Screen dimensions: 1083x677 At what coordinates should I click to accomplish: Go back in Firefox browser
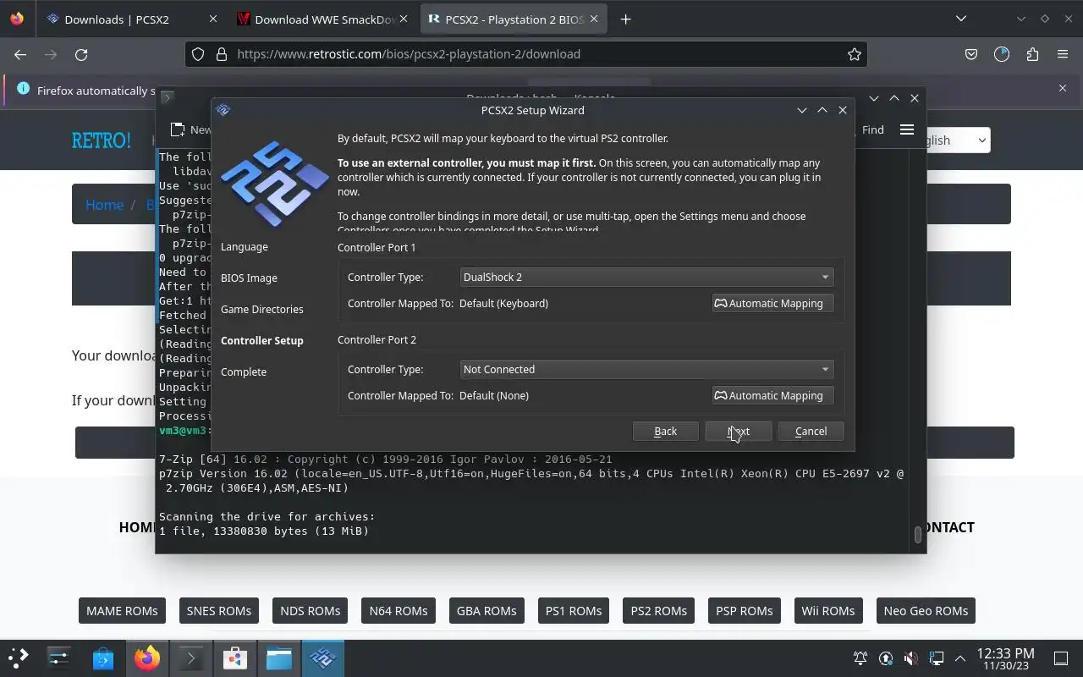20,54
